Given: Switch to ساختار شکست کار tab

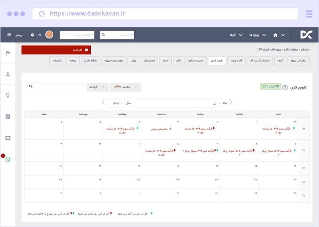Looking at the screenshot, I should tap(260, 61).
